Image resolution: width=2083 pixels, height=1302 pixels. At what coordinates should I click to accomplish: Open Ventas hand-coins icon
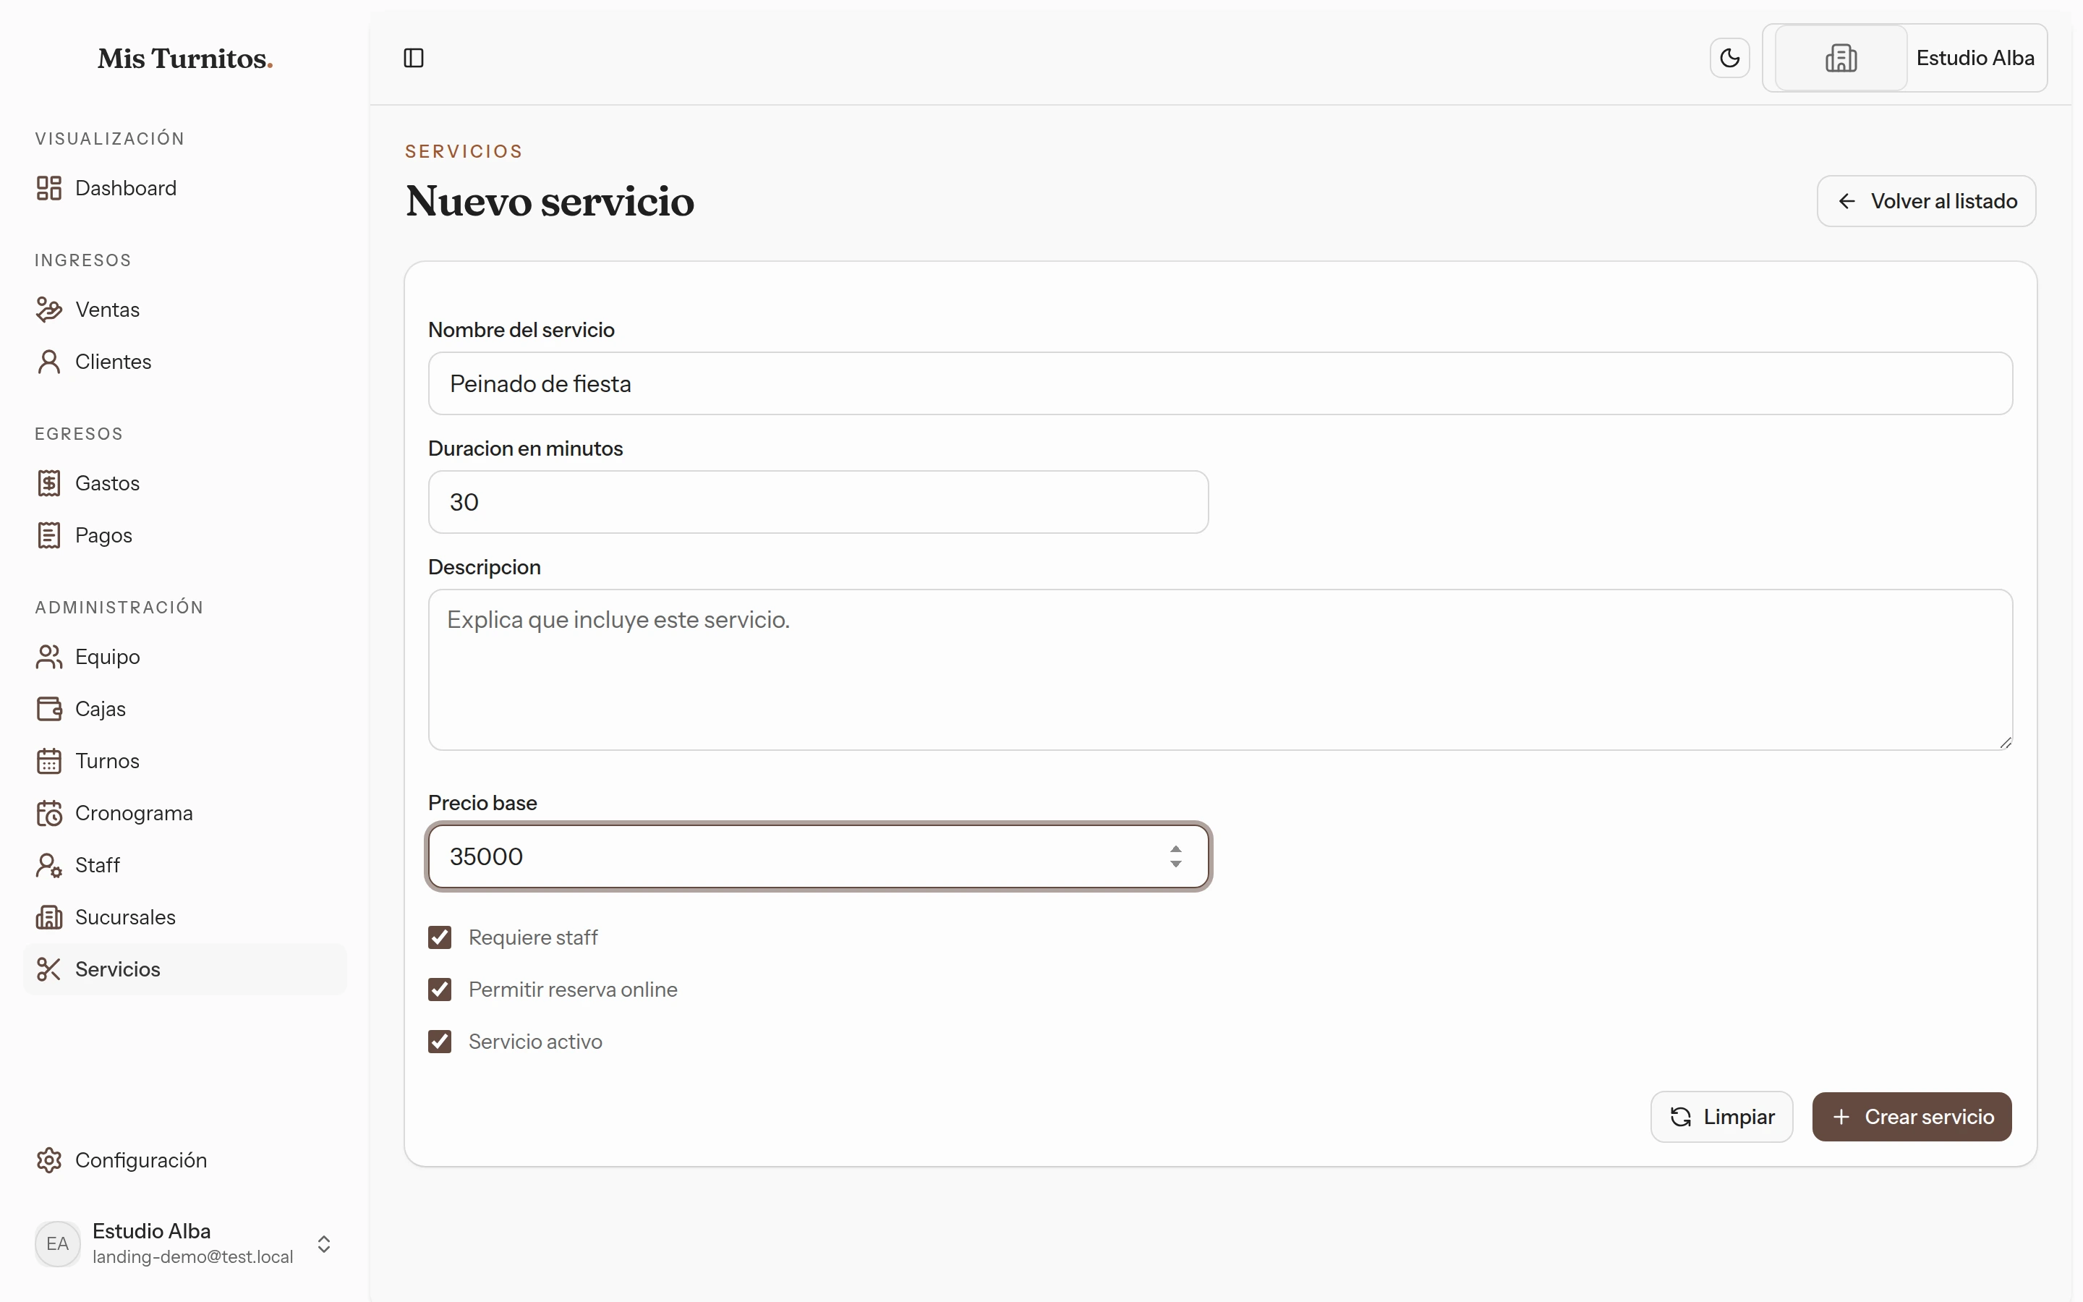[x=49, y=309]
